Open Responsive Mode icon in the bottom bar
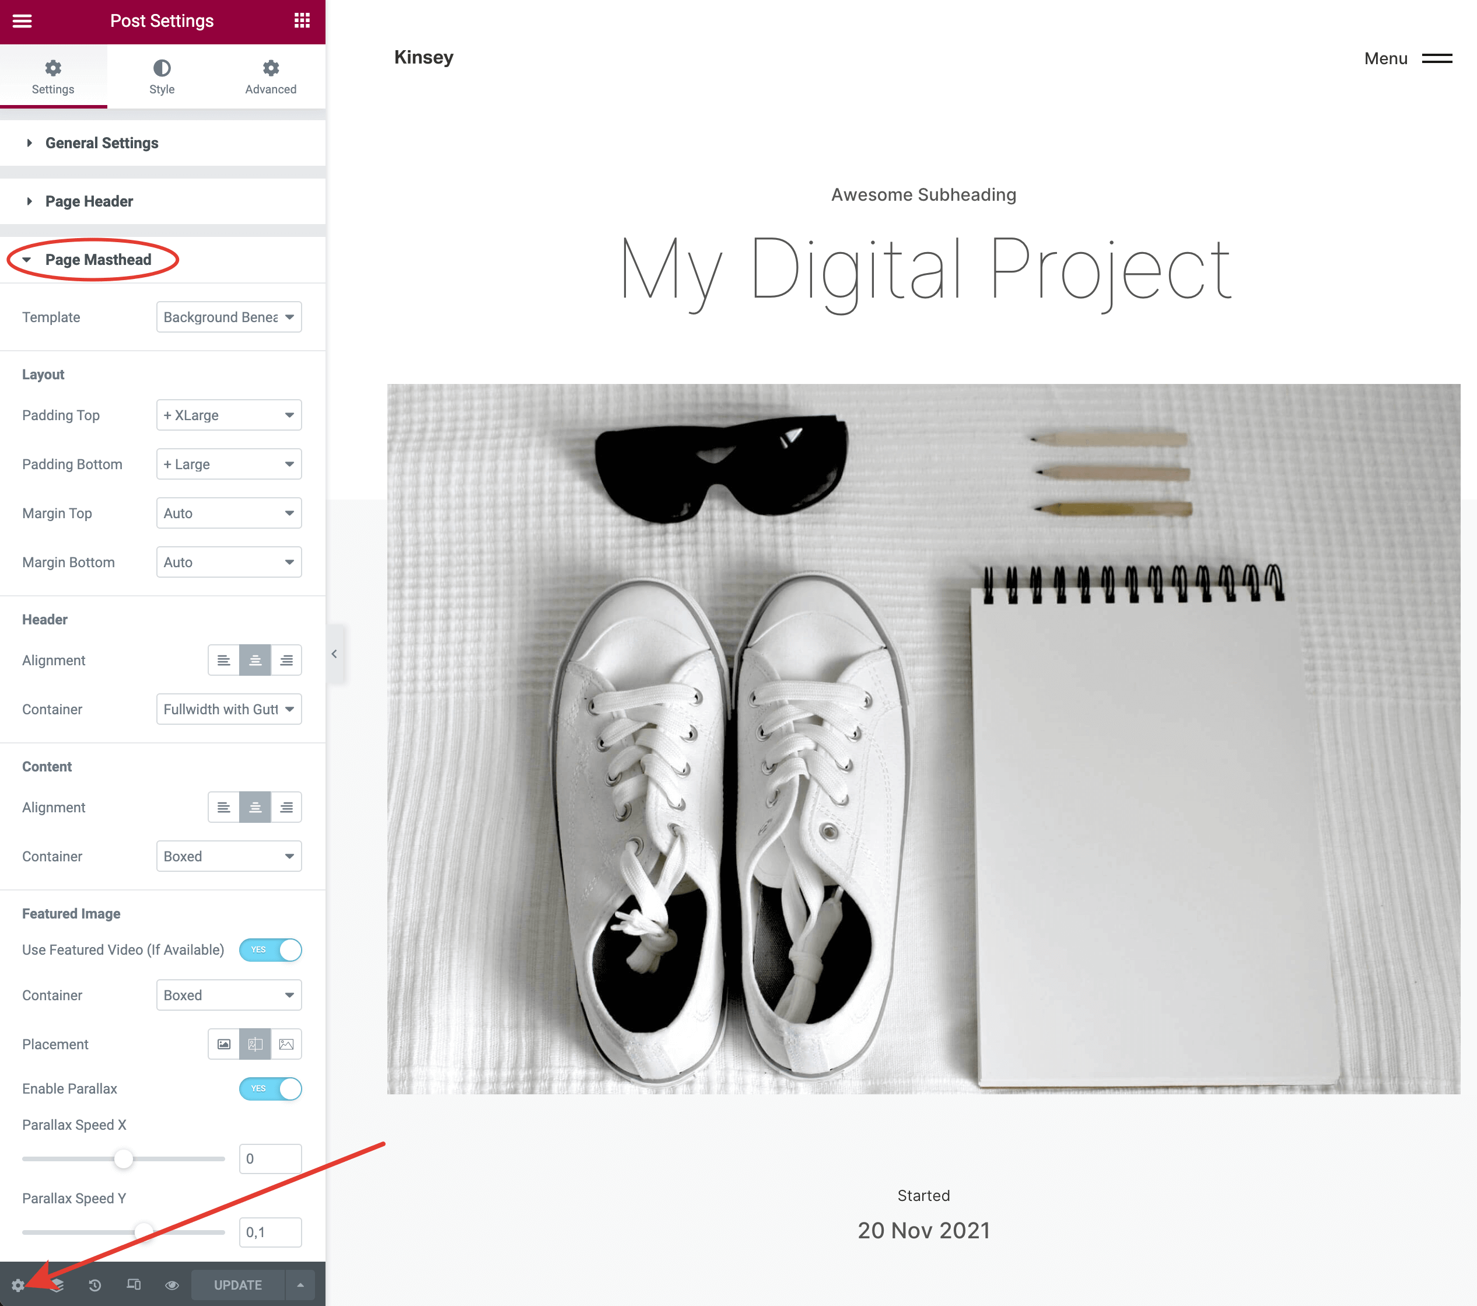The height and width of the screenshot is (1306, 1477). 134,1285
